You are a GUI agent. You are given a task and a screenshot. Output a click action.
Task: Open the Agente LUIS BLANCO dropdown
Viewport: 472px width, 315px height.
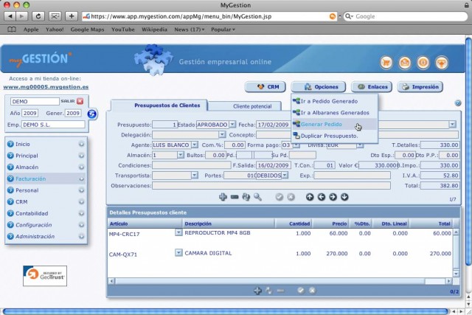pyautogui.click(x=195, y=145)
